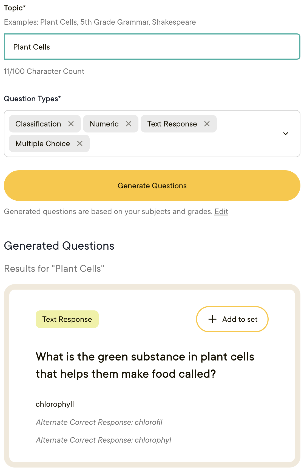Click inside the Topic text field
The image size is (307, 473).
click(152, 47)
